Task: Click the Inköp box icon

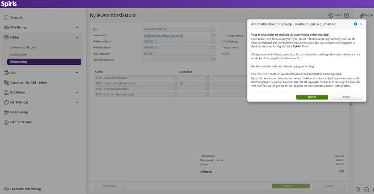Action: [6, 37]
